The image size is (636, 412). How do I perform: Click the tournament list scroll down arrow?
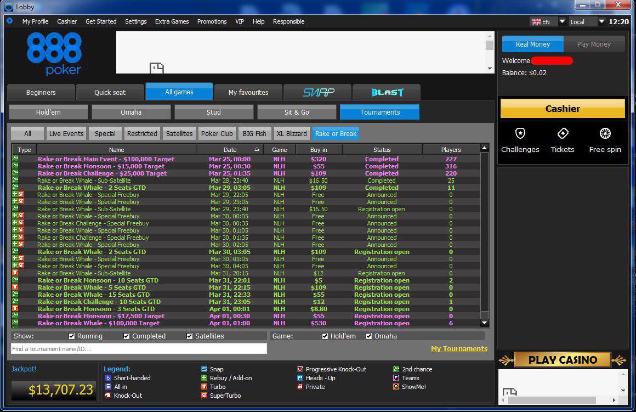pos(484,323)
